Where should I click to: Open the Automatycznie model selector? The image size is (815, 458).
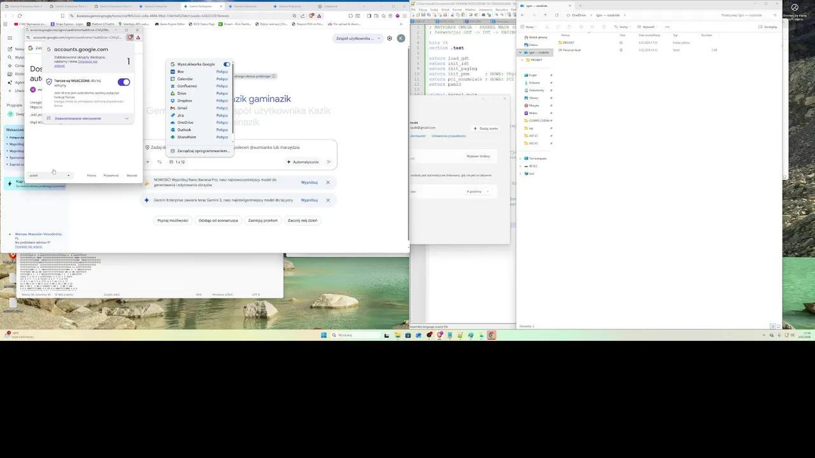click(302, 162)
